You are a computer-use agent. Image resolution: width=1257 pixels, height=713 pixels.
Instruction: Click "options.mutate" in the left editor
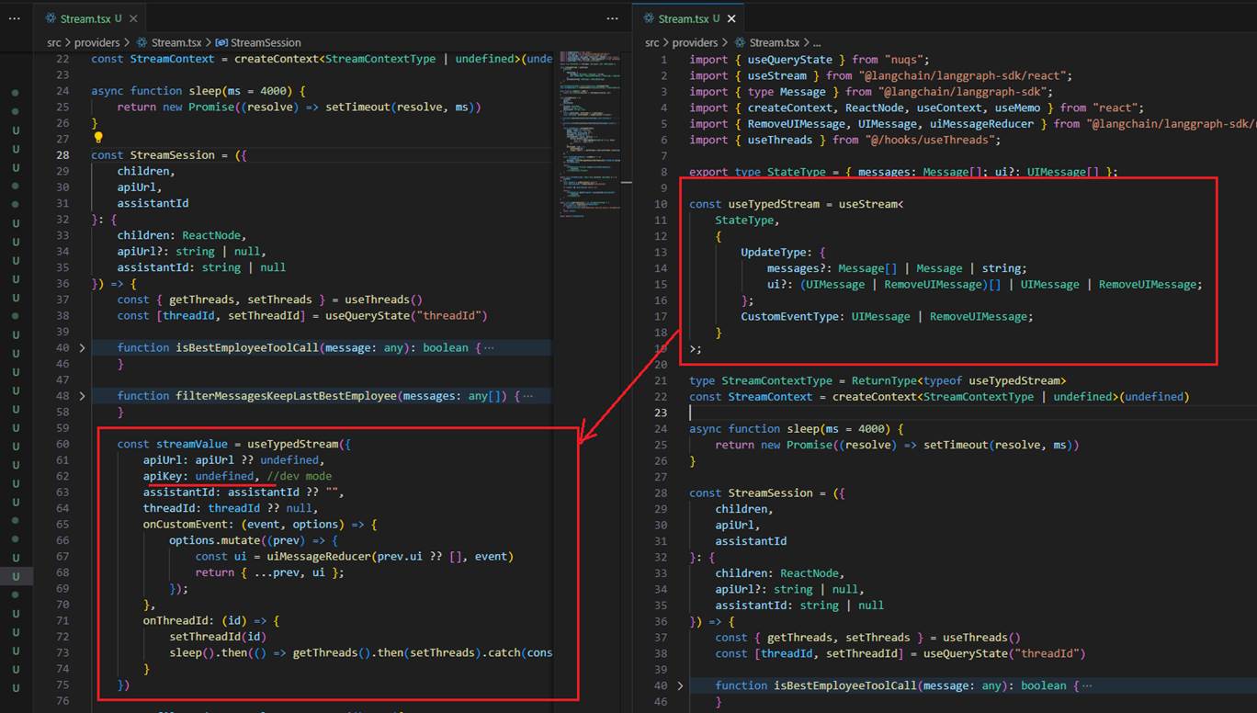214,540
